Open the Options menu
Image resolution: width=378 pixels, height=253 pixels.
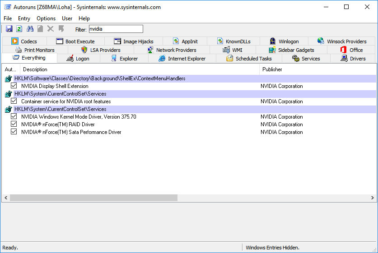click(46, 18)
